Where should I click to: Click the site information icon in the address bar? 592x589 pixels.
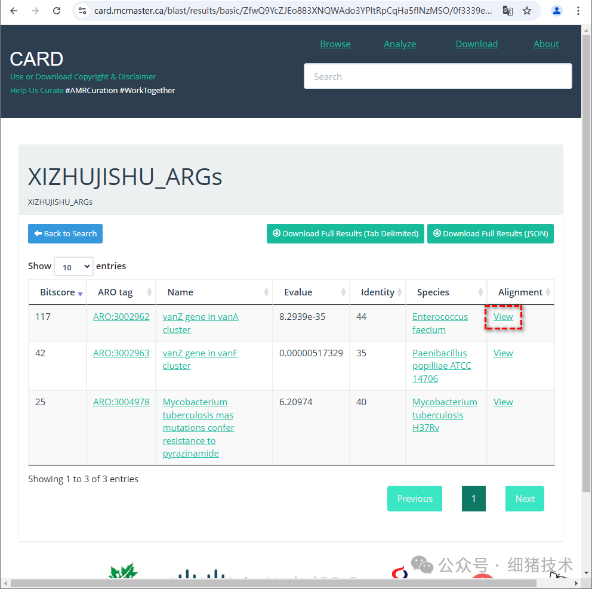pos(82,11)
